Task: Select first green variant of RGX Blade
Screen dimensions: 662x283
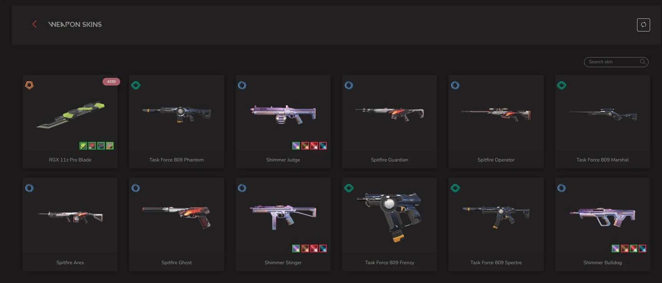Action: (x=83, y=146)
